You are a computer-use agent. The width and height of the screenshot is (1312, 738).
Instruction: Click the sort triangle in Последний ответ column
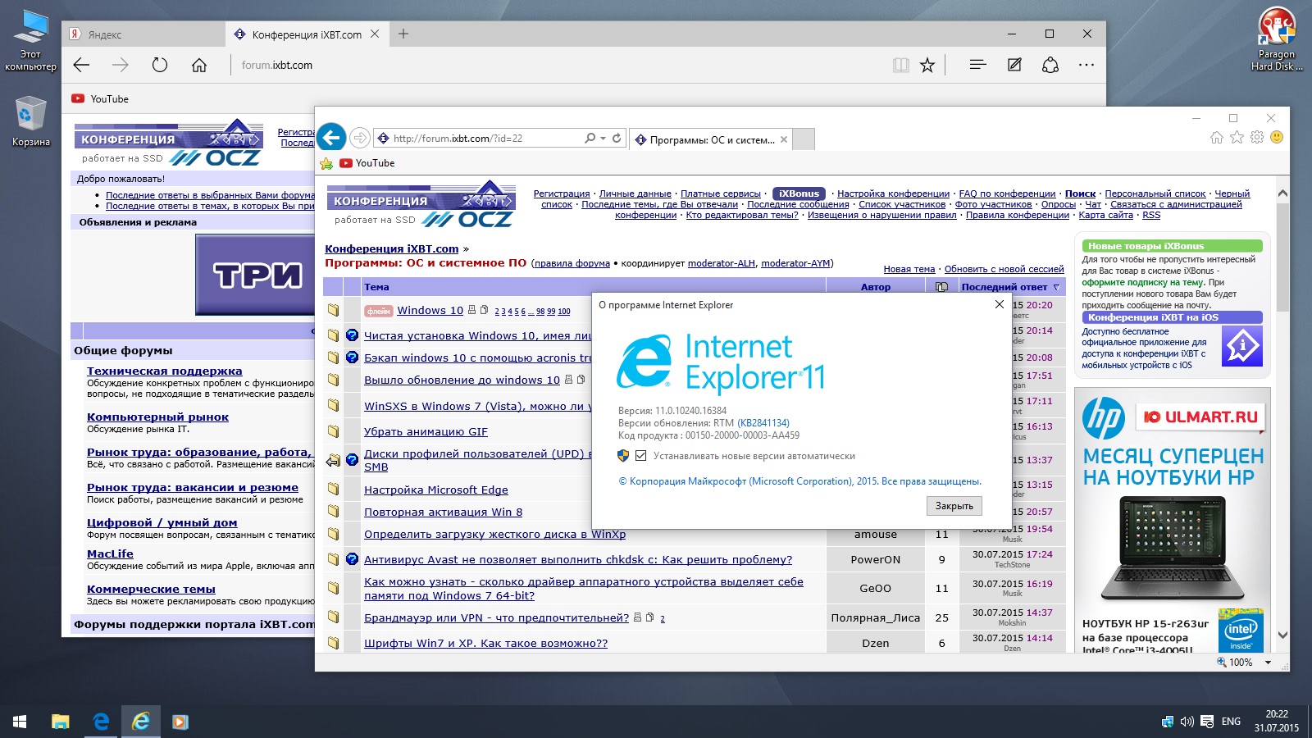[1056, 288]
